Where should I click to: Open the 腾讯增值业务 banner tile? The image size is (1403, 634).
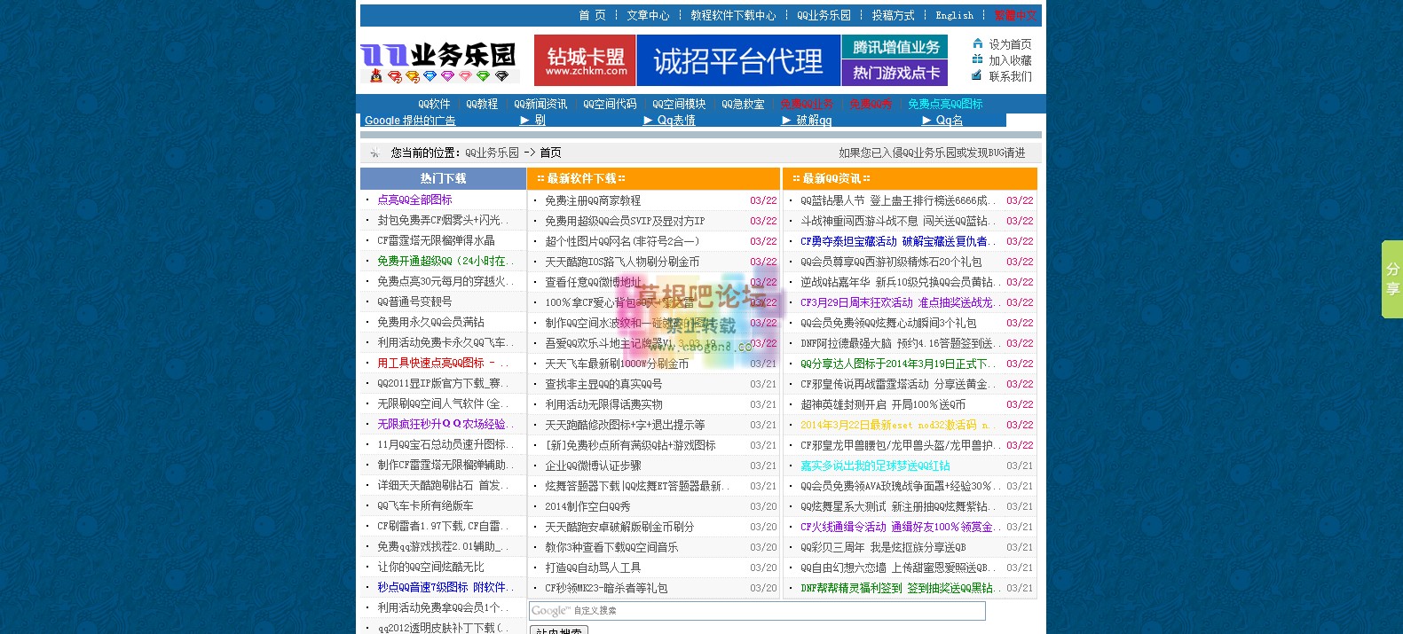(895, 47)
